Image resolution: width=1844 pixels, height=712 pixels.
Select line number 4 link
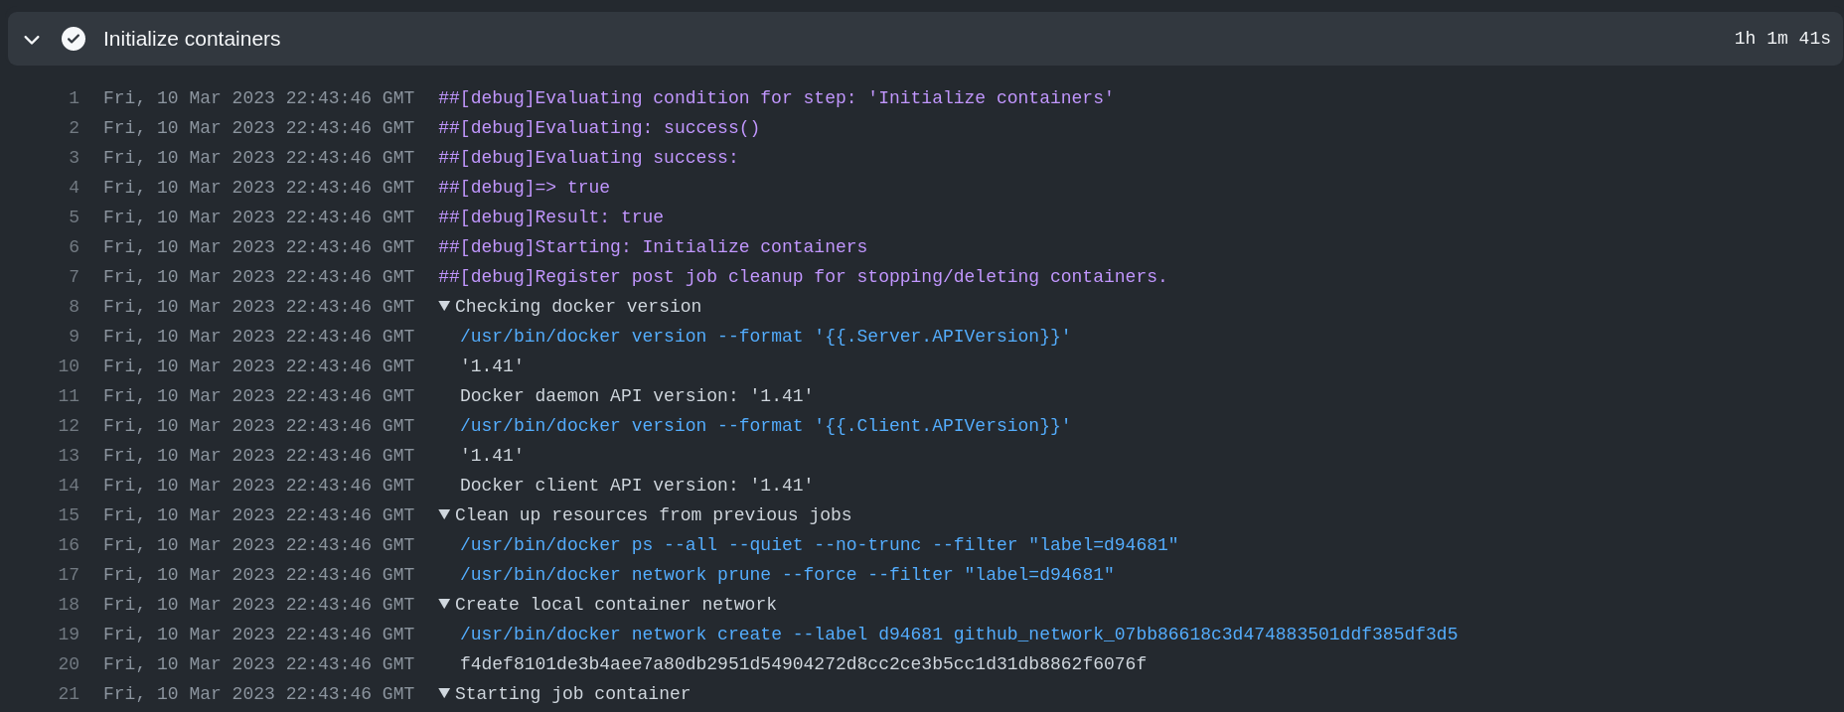(x=74, y=188)
